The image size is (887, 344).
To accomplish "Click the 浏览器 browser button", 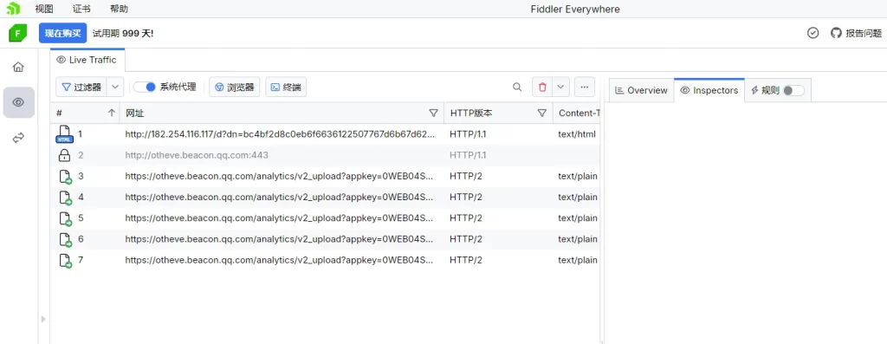I will tap(235, 88).
